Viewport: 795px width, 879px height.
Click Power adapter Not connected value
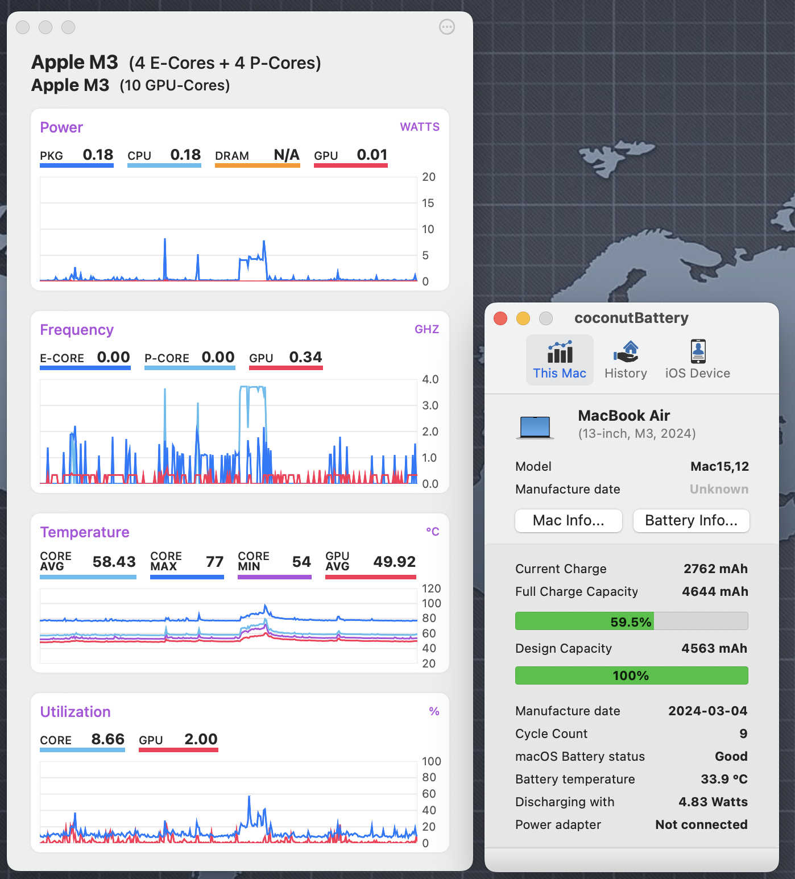(701, 824)
